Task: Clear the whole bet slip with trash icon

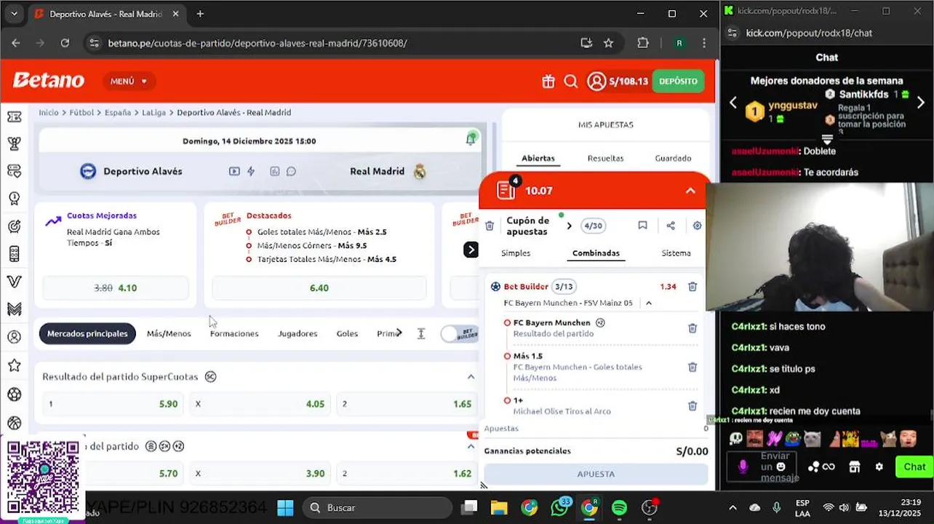Action: (490, 226)
